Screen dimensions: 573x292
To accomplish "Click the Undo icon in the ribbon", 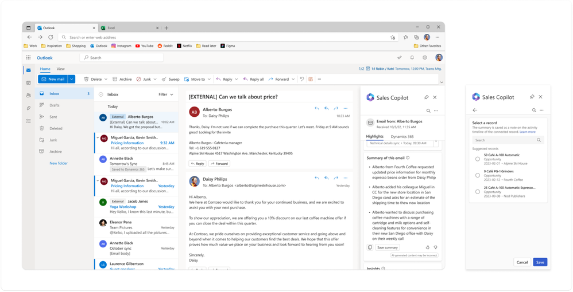I will pos(302,79).
